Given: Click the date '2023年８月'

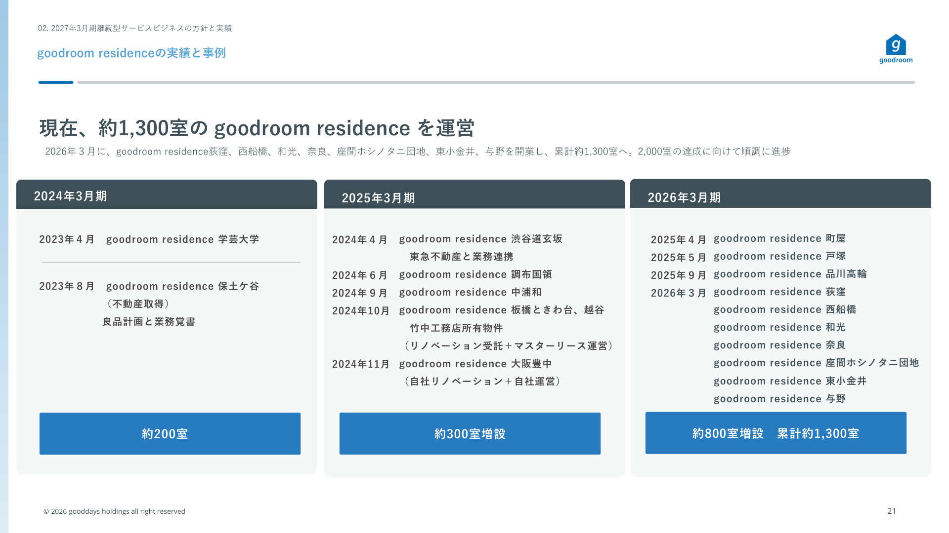Looking at the screenshot, I should click(67, 286).
